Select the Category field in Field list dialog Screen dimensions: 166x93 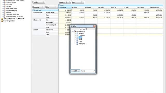pyautogui.click(x=82, y=36)
